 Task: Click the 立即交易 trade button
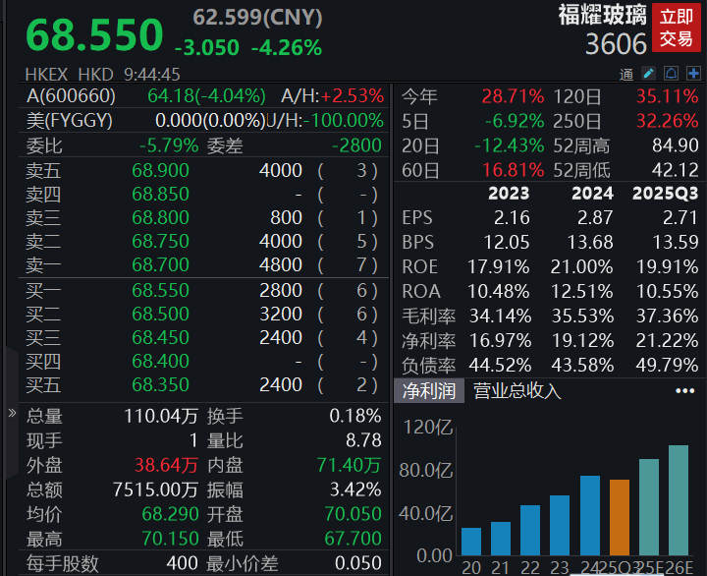click(676, 29)
